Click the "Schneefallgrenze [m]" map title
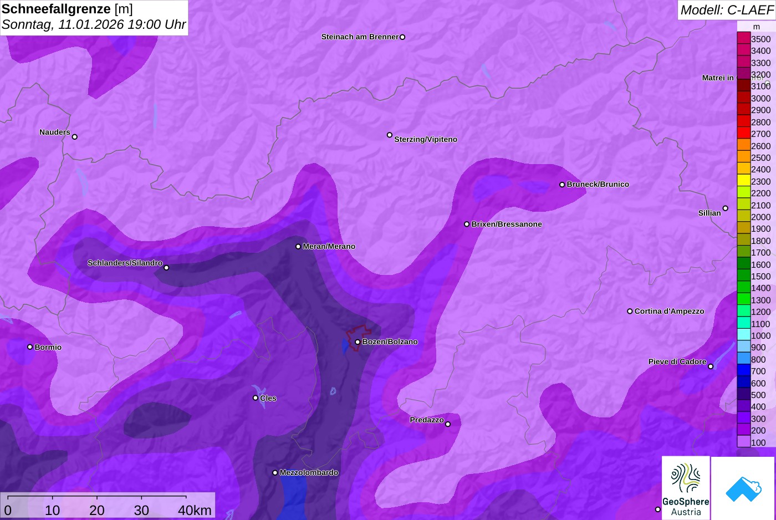776x520 pixels. (x=67, y=9)
